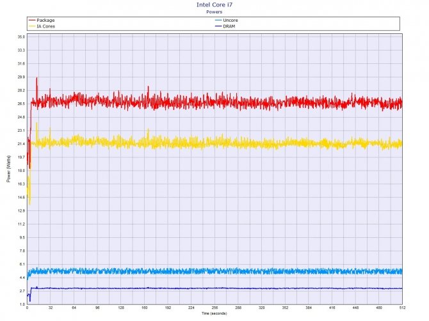Select the DRAM legend label
The image size is (429, 321).
230,26
